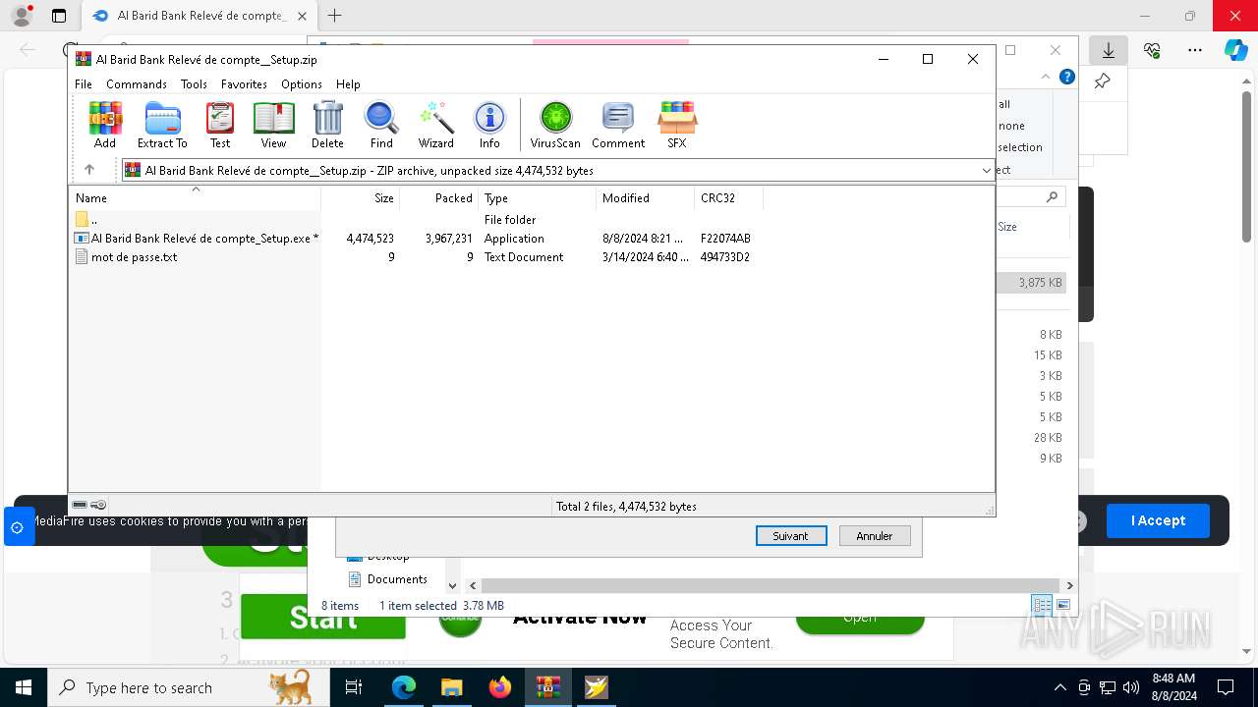Open the Commands menu
The image size is (1258, 707).
[137, 84]
